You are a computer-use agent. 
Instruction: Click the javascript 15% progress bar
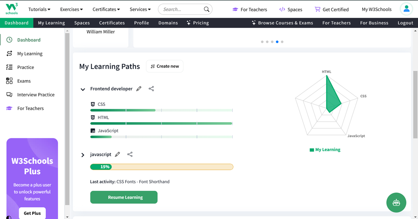pyautogui.click(x=162, y=167)
